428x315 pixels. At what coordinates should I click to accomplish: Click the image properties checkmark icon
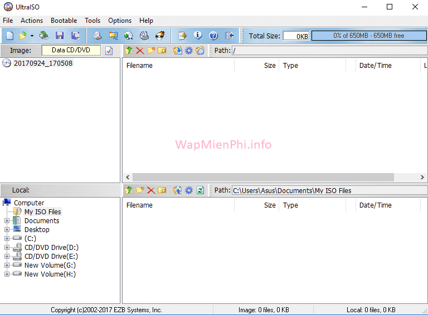(109, 51)
